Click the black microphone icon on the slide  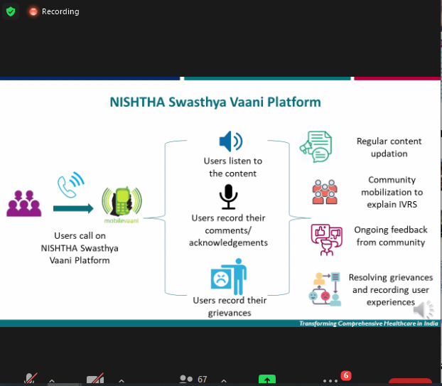229,197
